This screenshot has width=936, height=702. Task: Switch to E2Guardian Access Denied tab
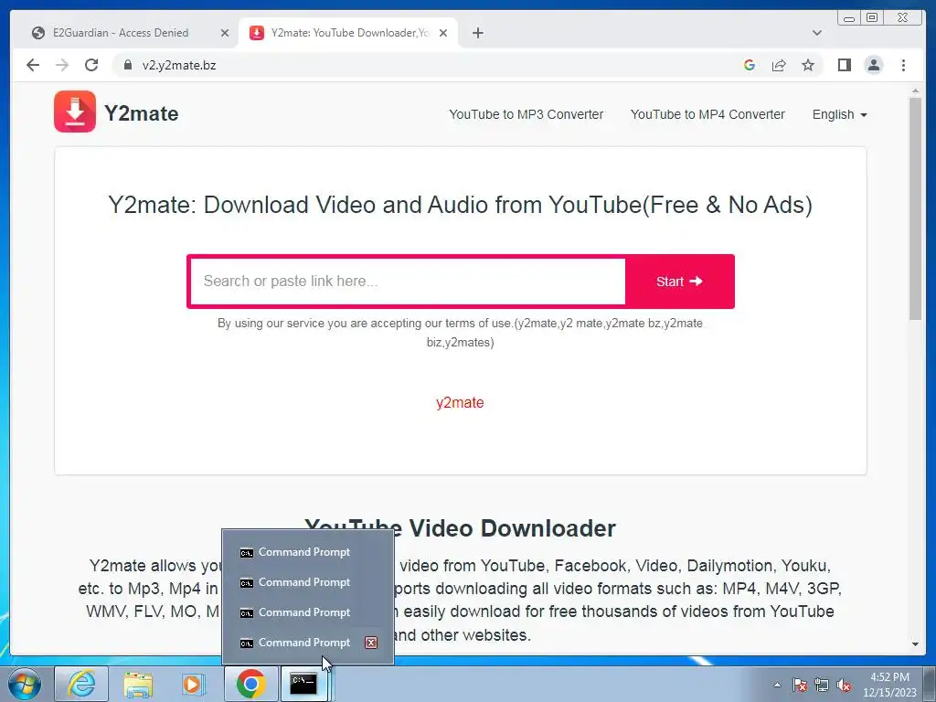tap(121, 33)
